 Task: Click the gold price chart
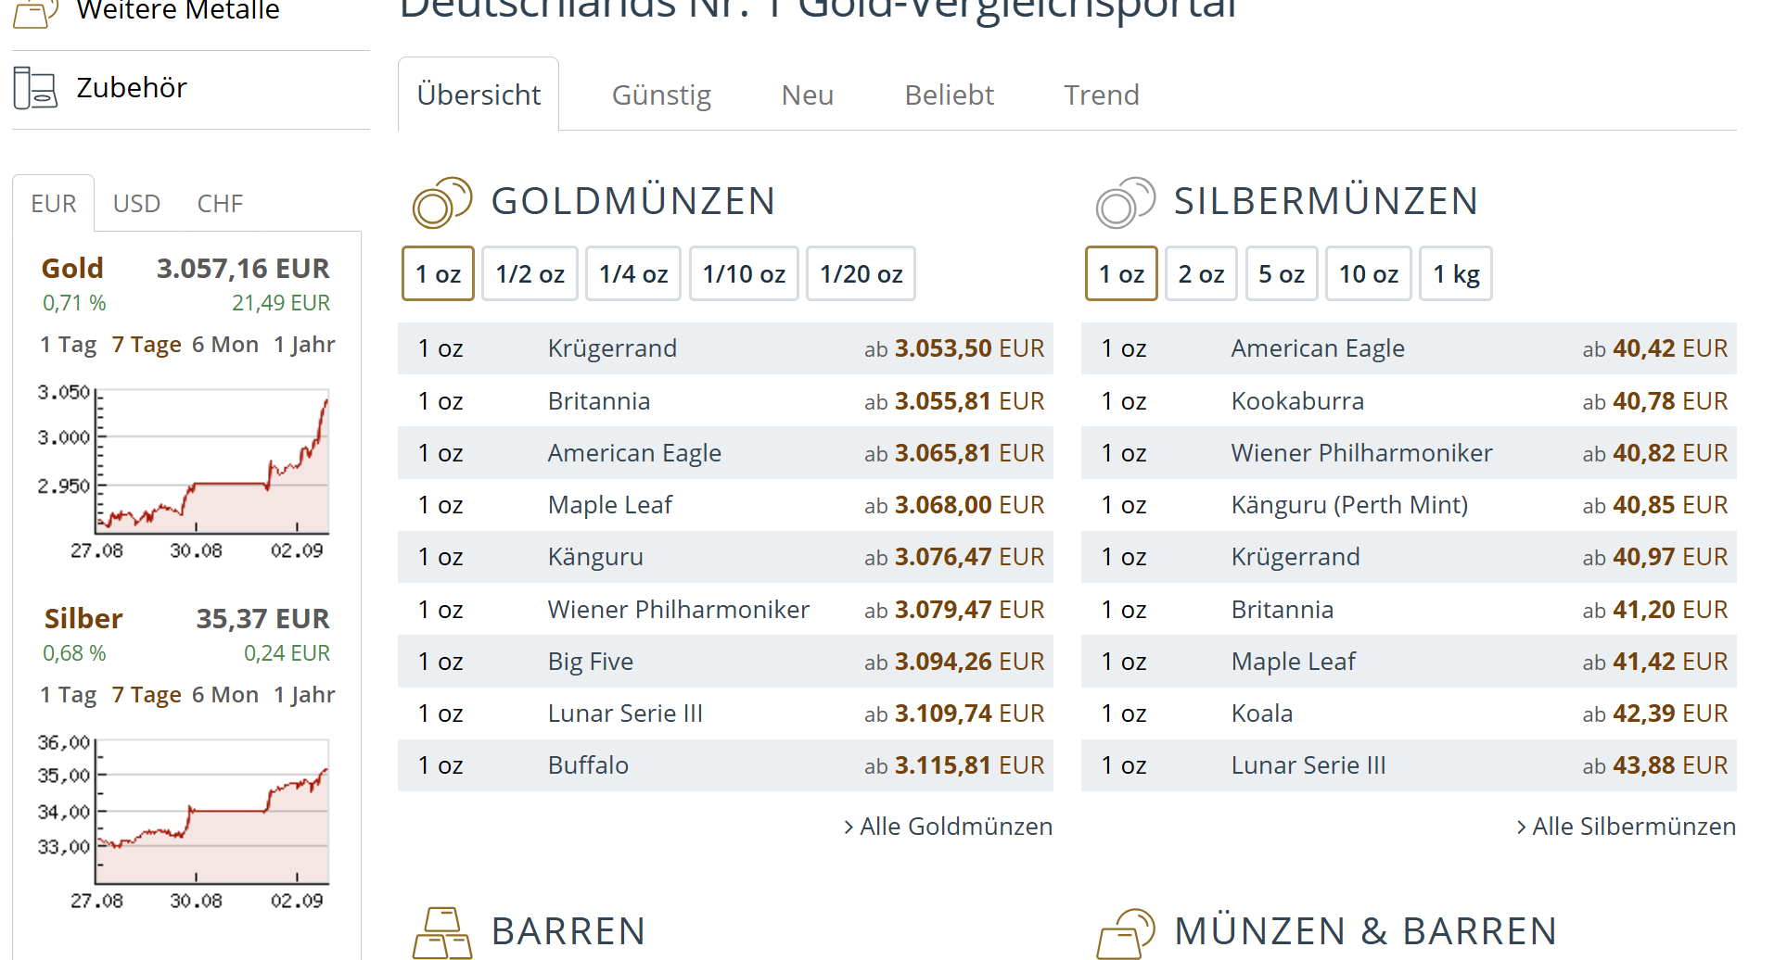point(211,463)
